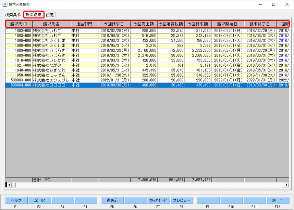294x210 pixels.
Task: Click the sales amount 2,160,000 cell
Action: click(144, 50)
